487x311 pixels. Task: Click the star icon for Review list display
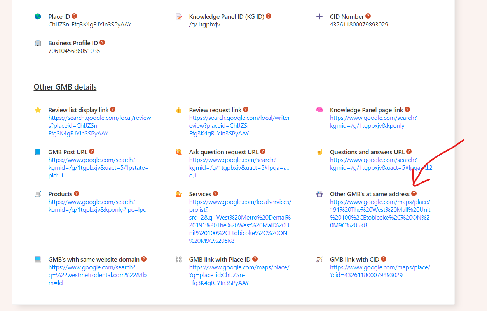(38, 110)
